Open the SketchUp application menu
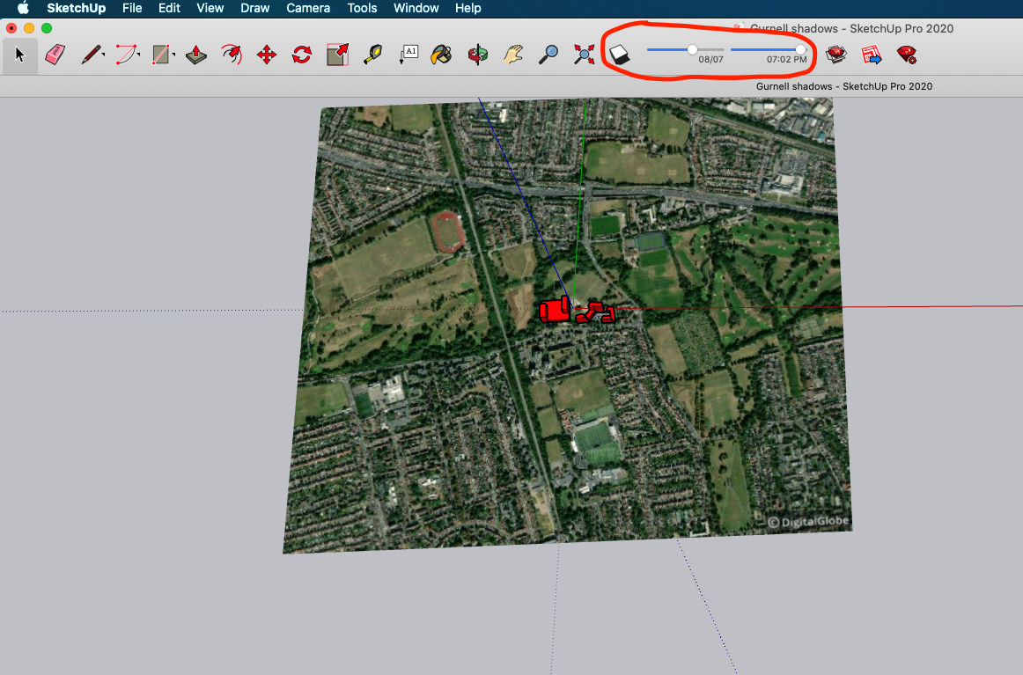 coord(77,9)
